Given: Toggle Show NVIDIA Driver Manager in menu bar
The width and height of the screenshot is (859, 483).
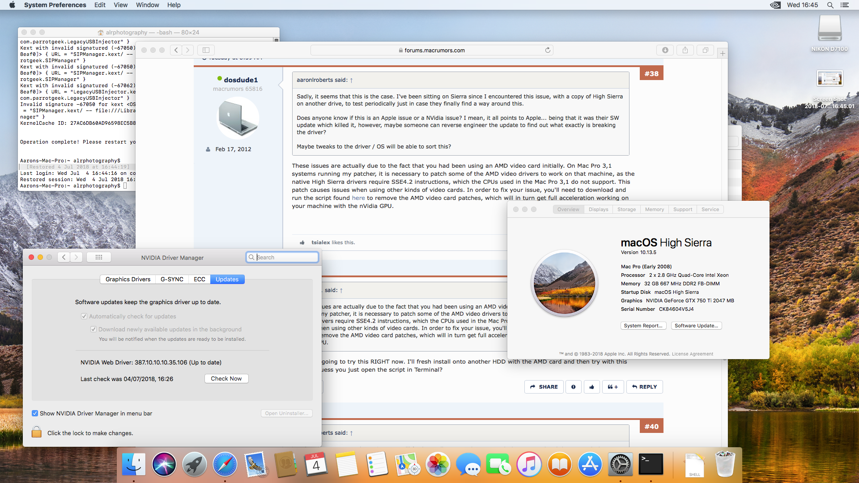Looking at the screenshot, I should (x=35, y=413).
